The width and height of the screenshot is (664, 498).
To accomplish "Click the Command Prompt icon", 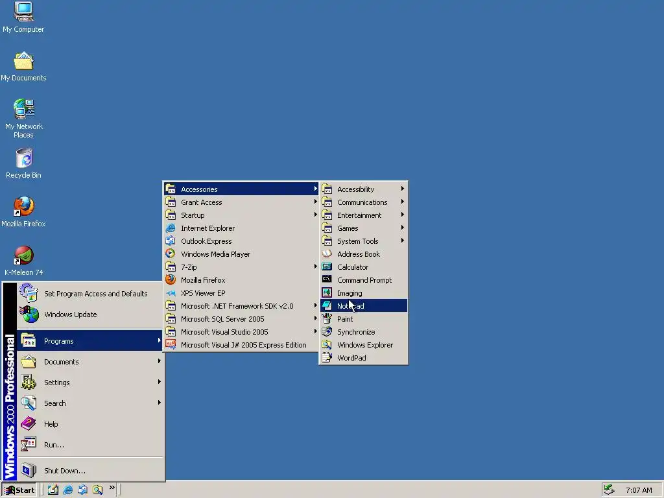I will click(x=327, y=279).
